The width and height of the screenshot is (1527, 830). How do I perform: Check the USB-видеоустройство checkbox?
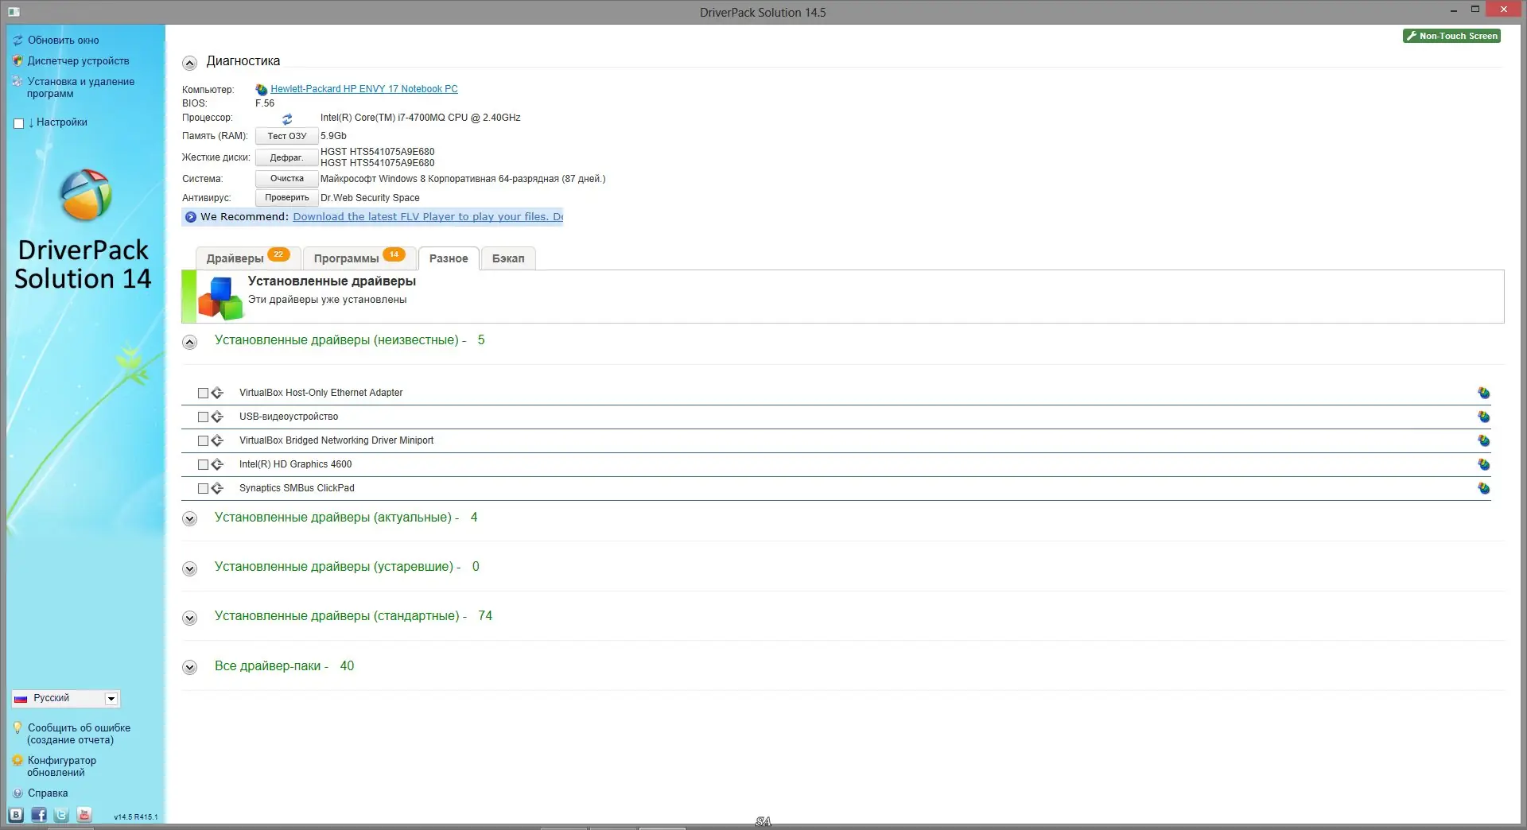pos(203,417)
